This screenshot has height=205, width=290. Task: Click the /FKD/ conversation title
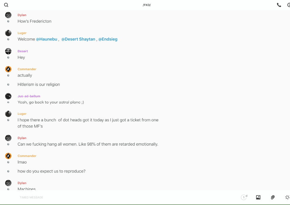coord(147,5)
